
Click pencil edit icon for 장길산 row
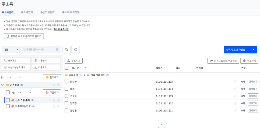click(x=236, y=82)
